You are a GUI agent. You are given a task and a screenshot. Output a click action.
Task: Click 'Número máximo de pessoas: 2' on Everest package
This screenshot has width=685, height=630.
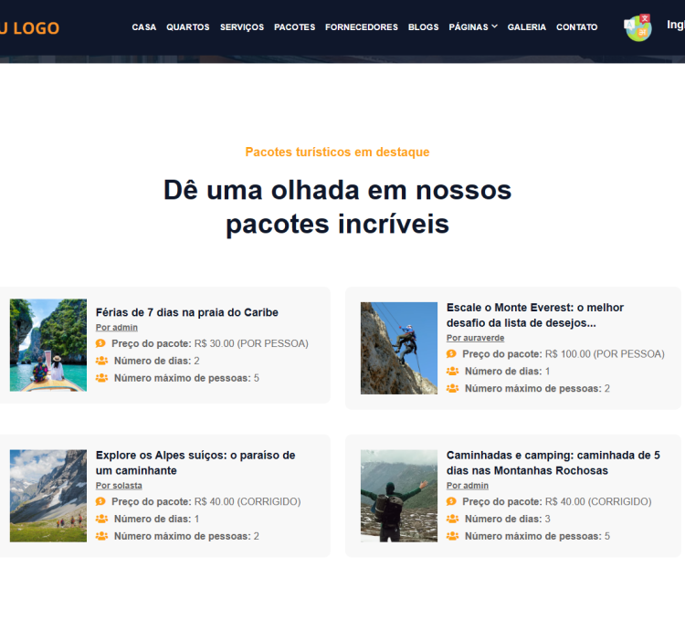point(537,389)
